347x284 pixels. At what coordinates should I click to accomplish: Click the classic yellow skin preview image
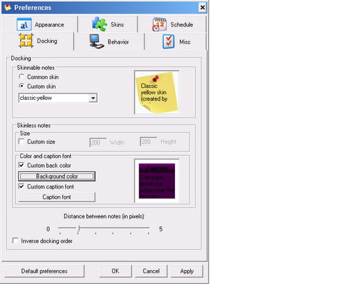[157, 92]
